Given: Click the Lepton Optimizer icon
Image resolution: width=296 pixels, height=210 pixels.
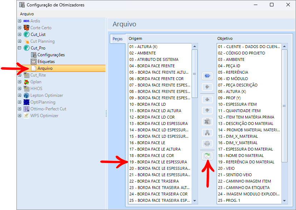Looking at the screenshot, I should (26, 95).
